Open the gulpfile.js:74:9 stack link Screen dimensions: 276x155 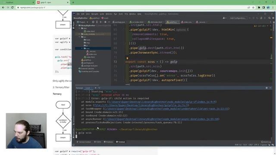click(x=141, y=105)
